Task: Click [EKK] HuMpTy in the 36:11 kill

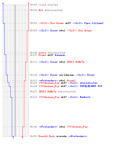Action: point(76,62)
